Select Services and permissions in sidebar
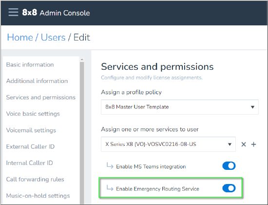Viewport: 268px width, 205px height. (40, 97)
